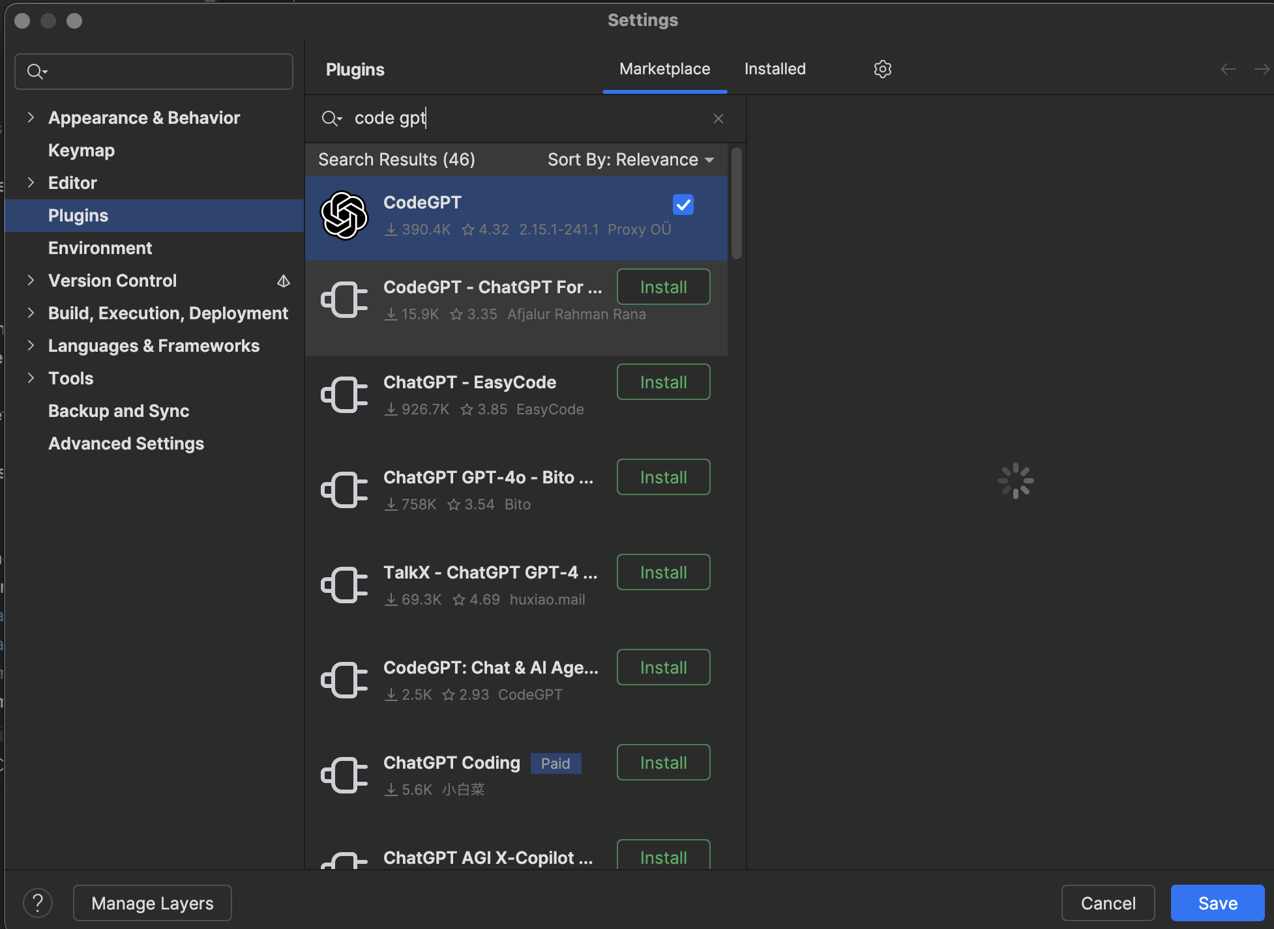
Task: Expand the Editor settings section
Action: (31, 182)
